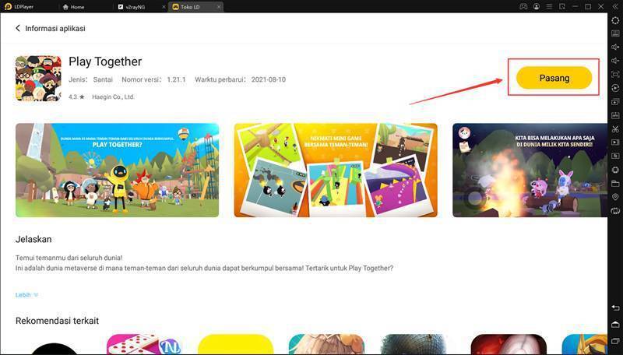Open the recommended anime character app
This screenshot has width=623, height=355.
(326, 344)
